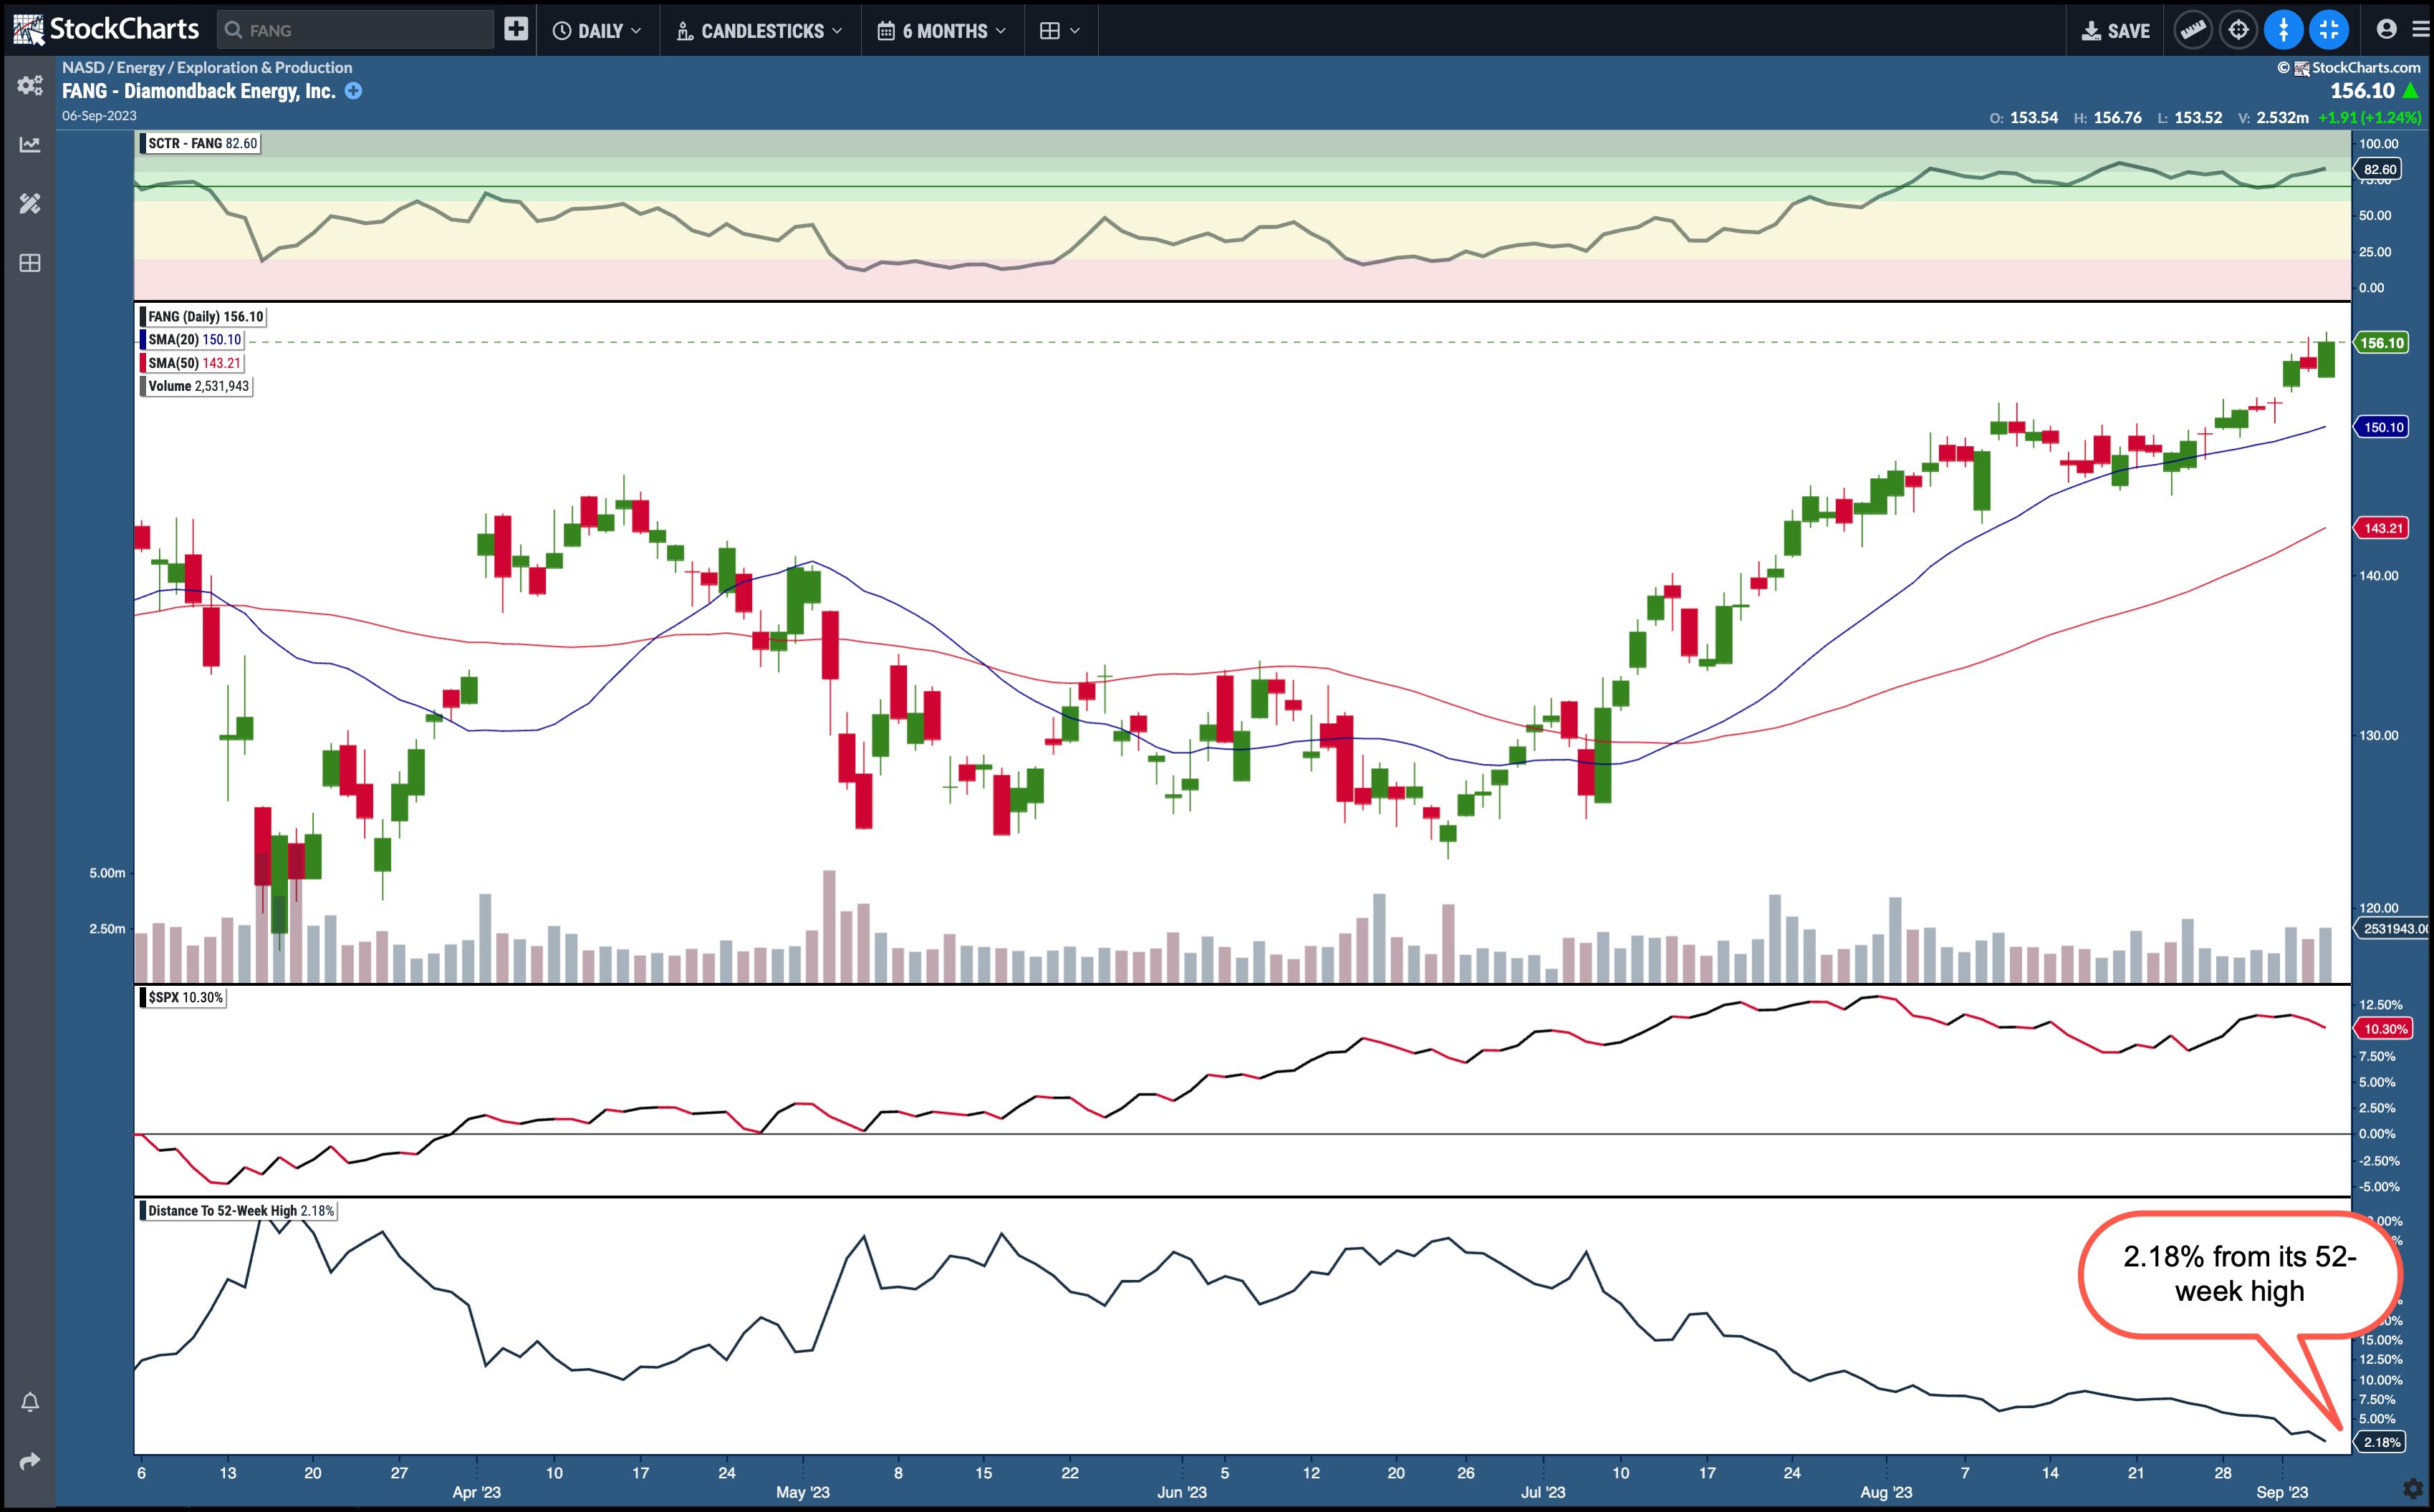
Task: Click the SAVE chart button
Action: pos(2116,31)
